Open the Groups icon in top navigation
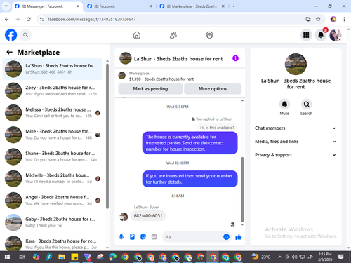This screenshot has width=351, height=263. 209,35
